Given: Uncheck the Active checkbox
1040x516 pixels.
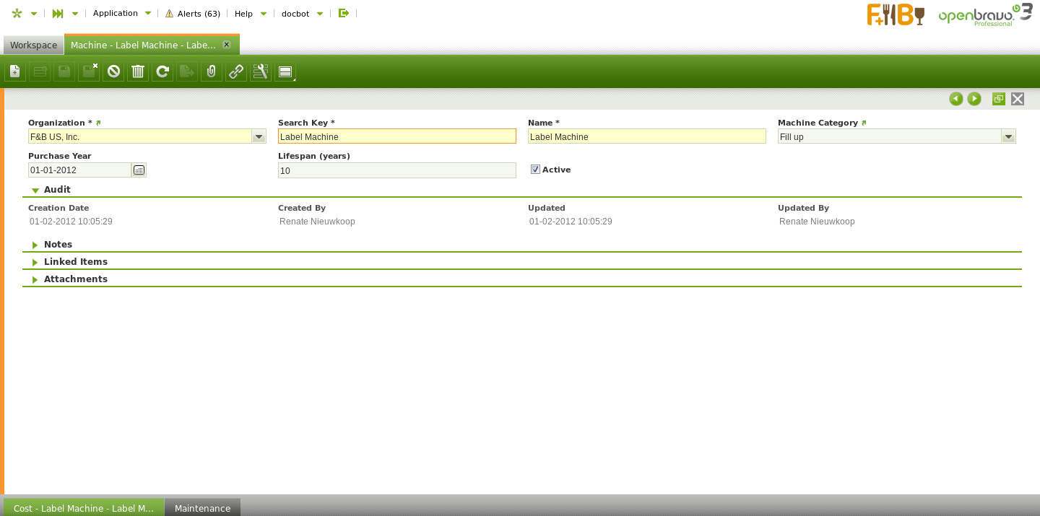Looking at the screenshot, I should [535, 170].
